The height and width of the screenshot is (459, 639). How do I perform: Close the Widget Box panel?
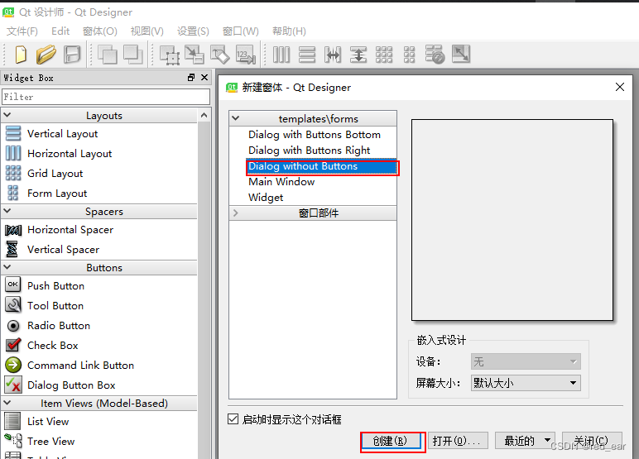[204, 78]
